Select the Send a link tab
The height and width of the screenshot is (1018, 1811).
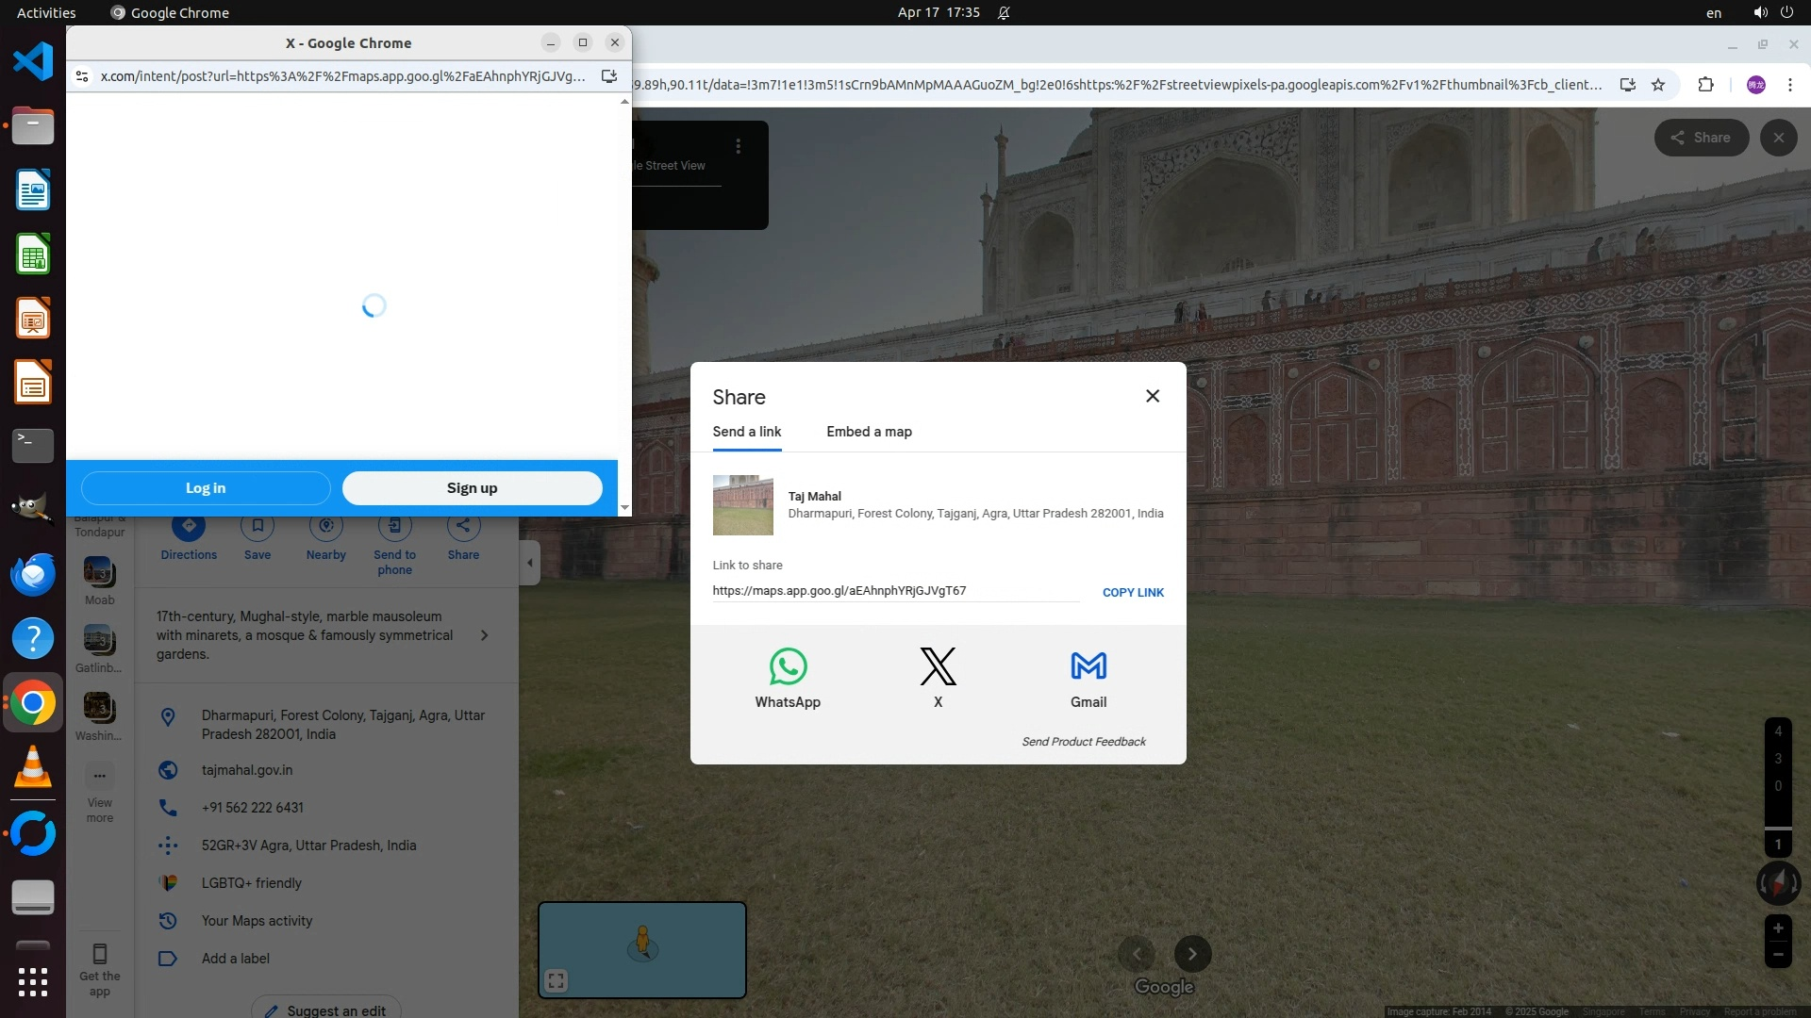pyautogui.click(x=746, y=432)
